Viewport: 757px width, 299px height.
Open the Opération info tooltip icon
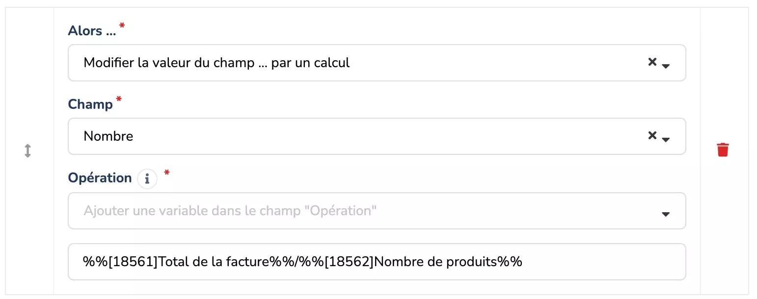click(147, 179)
